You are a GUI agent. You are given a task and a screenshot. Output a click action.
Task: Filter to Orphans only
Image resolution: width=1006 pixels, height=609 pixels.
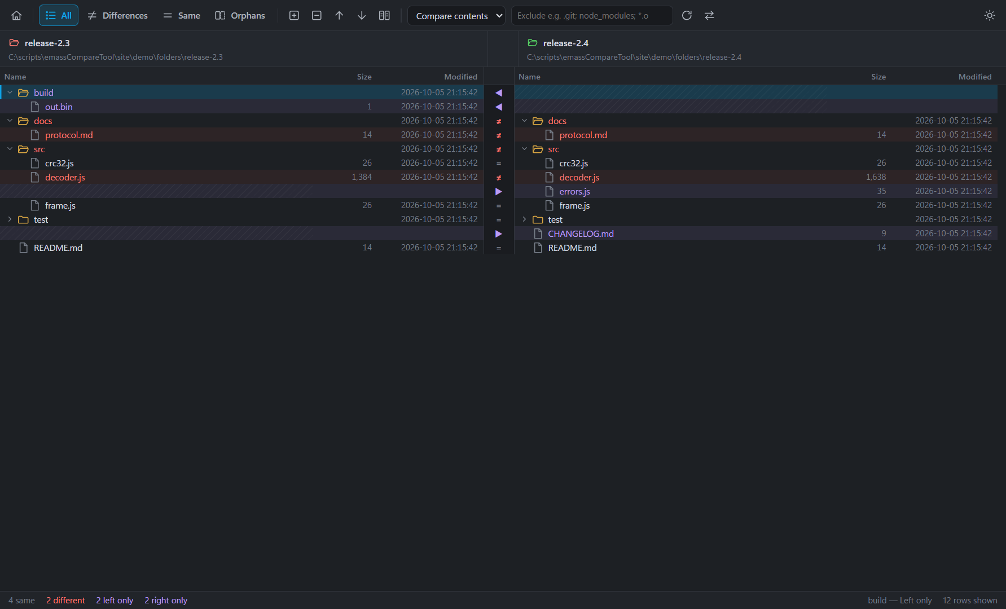[240, 16]
